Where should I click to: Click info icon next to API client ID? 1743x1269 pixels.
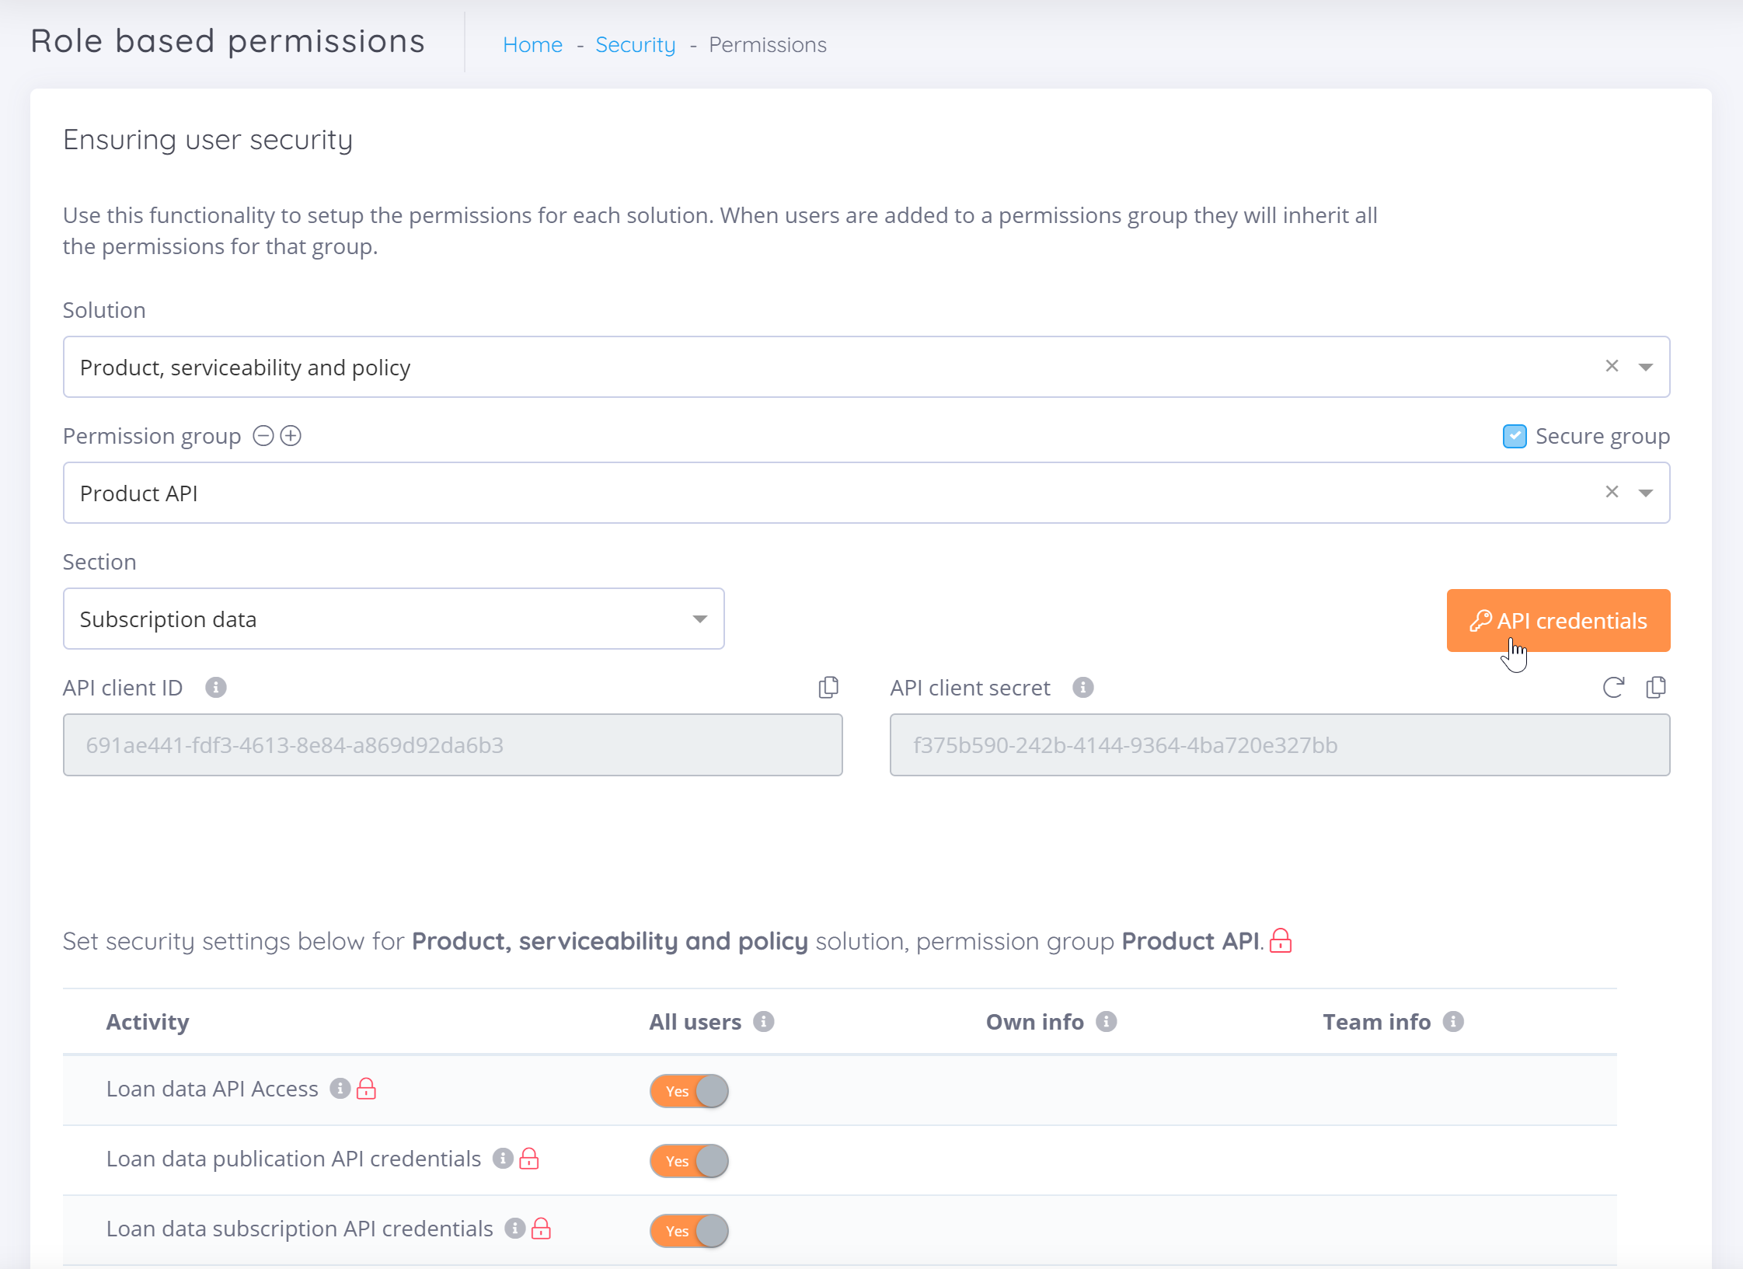tap(216, 688)
